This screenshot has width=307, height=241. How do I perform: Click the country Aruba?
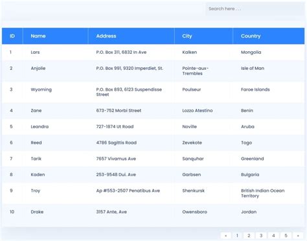[x=247, y=126]
